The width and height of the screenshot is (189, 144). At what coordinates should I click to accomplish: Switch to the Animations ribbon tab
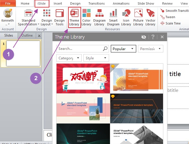(x=121, y=3)
